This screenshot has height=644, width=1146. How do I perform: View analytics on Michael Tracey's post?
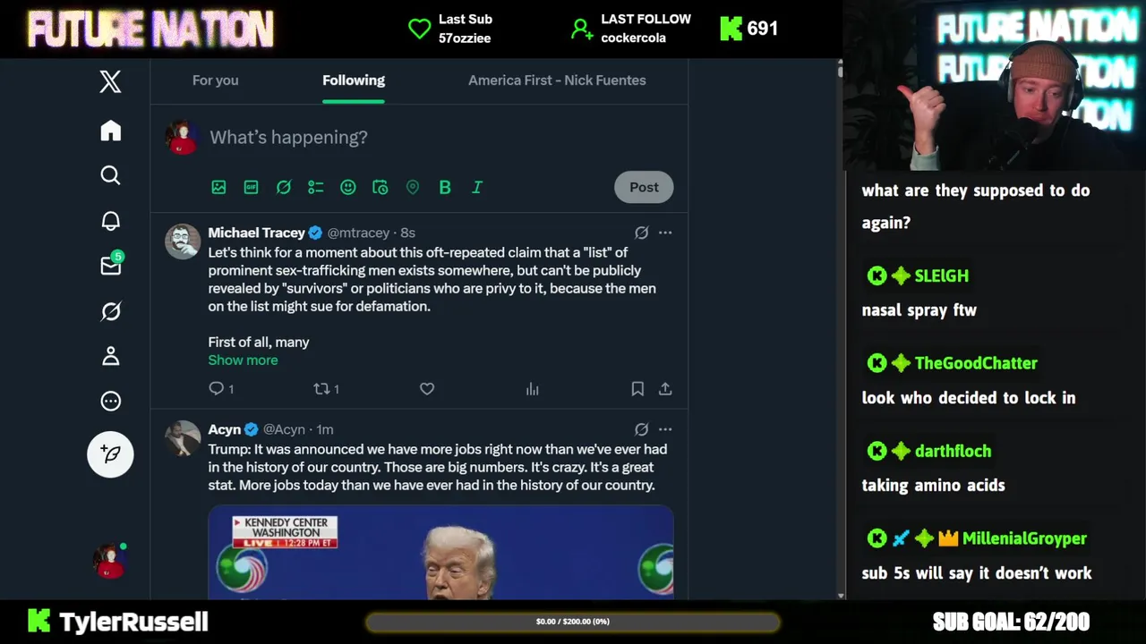pos(532,388)
